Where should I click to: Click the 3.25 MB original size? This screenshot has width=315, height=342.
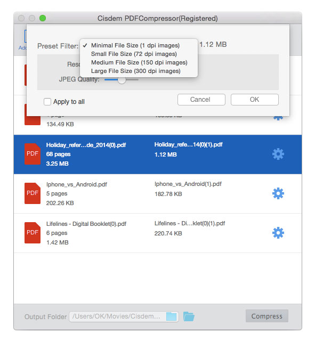point(58,164)
